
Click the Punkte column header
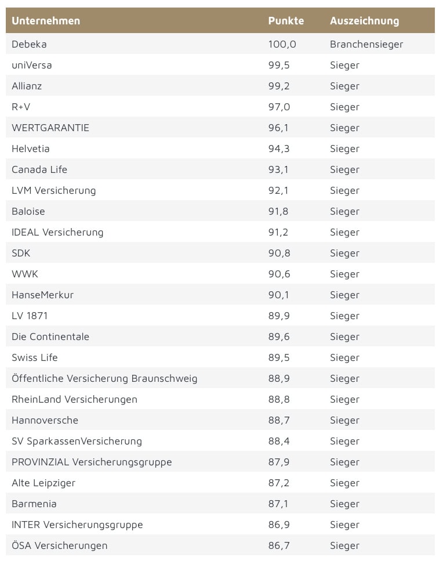point(286,21)
